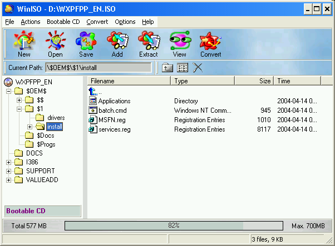
Task: Sort by Size column header
Action: point(254,81)
